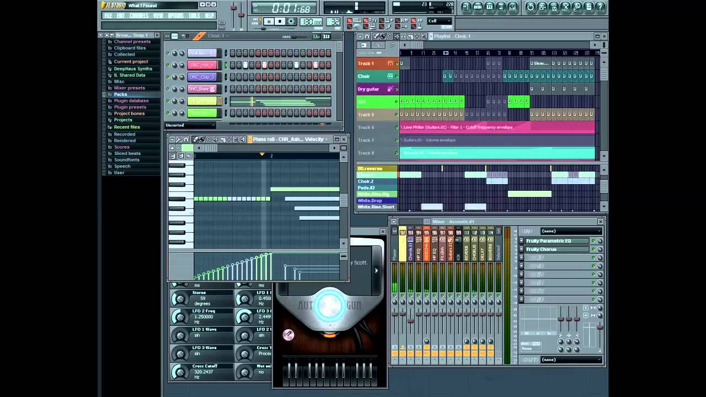The height and width of the screenshot is (397, 706).
Task: Click the Master mixer track fader
Action: 394,314
